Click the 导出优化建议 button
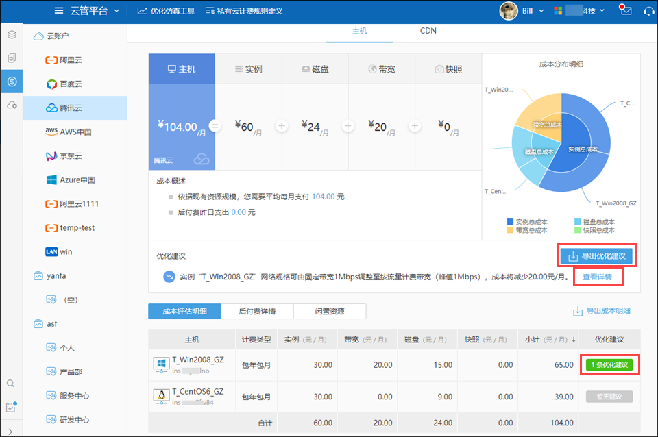This screenshot has width=658, height=437. 596,256
